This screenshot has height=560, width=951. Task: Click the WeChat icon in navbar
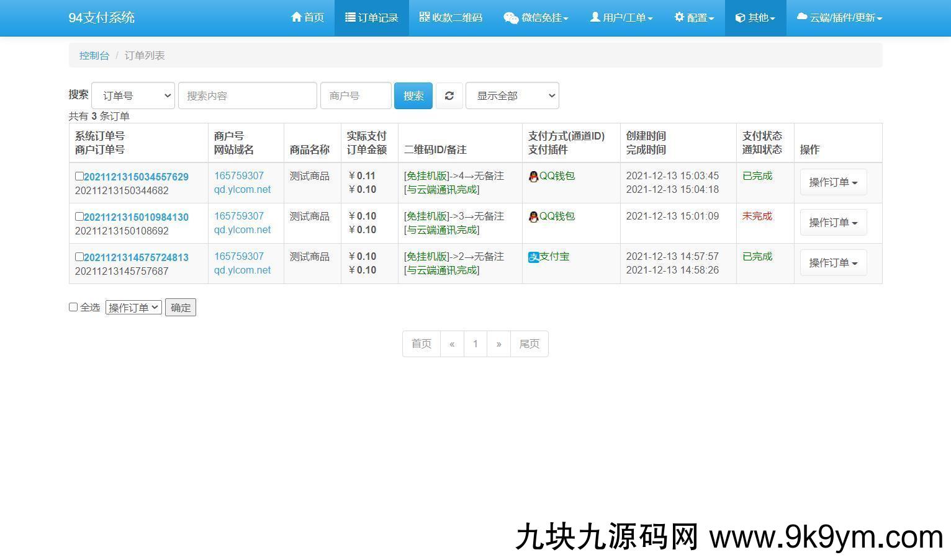tap(510, 18)
